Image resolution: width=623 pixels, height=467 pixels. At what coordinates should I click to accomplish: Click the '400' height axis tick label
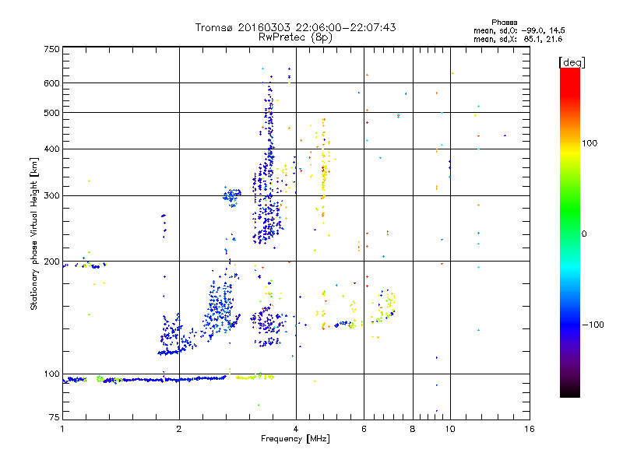coord(51,149)
